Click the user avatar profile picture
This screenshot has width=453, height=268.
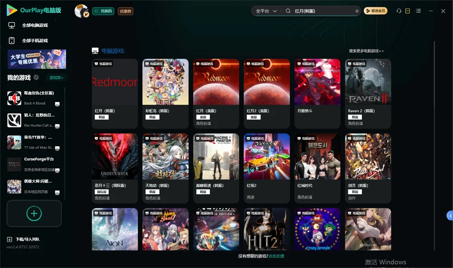(x=82, y=11)
